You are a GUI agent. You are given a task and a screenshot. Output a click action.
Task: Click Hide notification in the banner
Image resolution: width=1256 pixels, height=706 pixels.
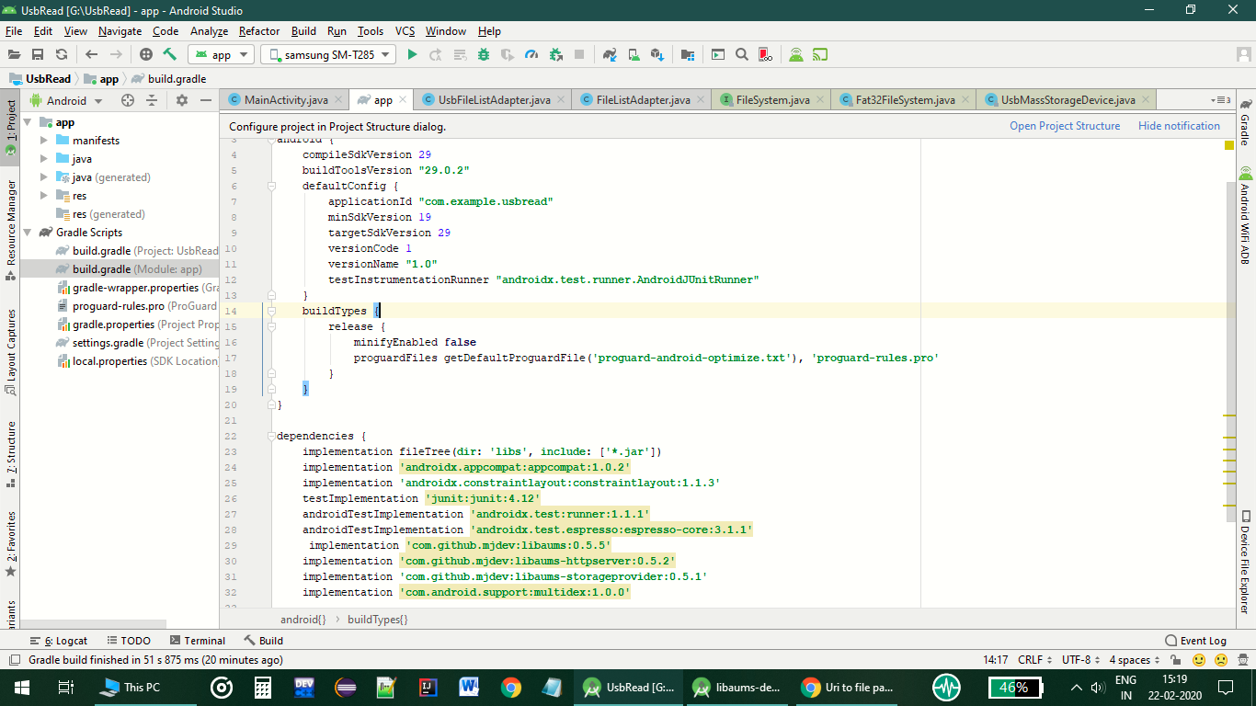pyautogui.click(x=1179, y=125)
